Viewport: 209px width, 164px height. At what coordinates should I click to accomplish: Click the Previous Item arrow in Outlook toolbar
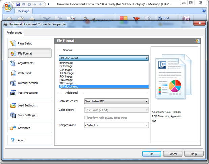click(35, 4)
